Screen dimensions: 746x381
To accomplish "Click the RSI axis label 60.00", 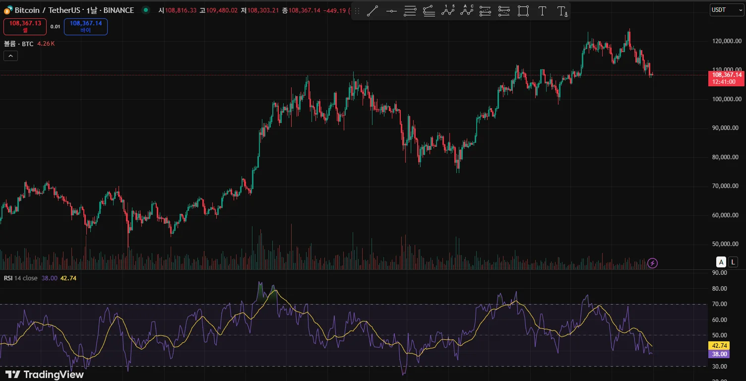I will tap(719, 320).
